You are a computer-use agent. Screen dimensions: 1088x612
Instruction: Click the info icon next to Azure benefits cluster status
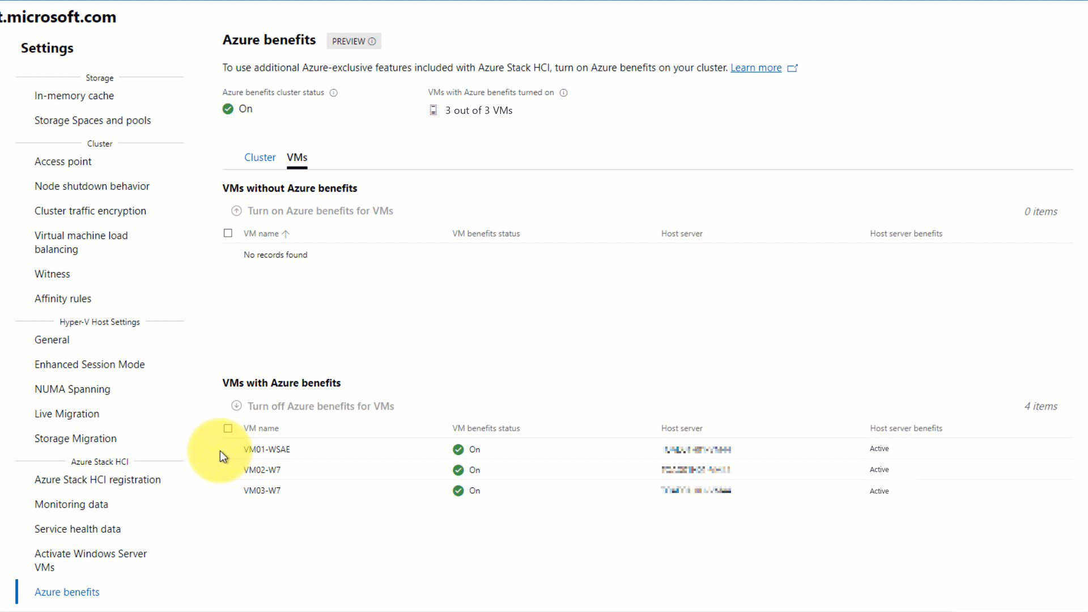(x=334, y=92)
